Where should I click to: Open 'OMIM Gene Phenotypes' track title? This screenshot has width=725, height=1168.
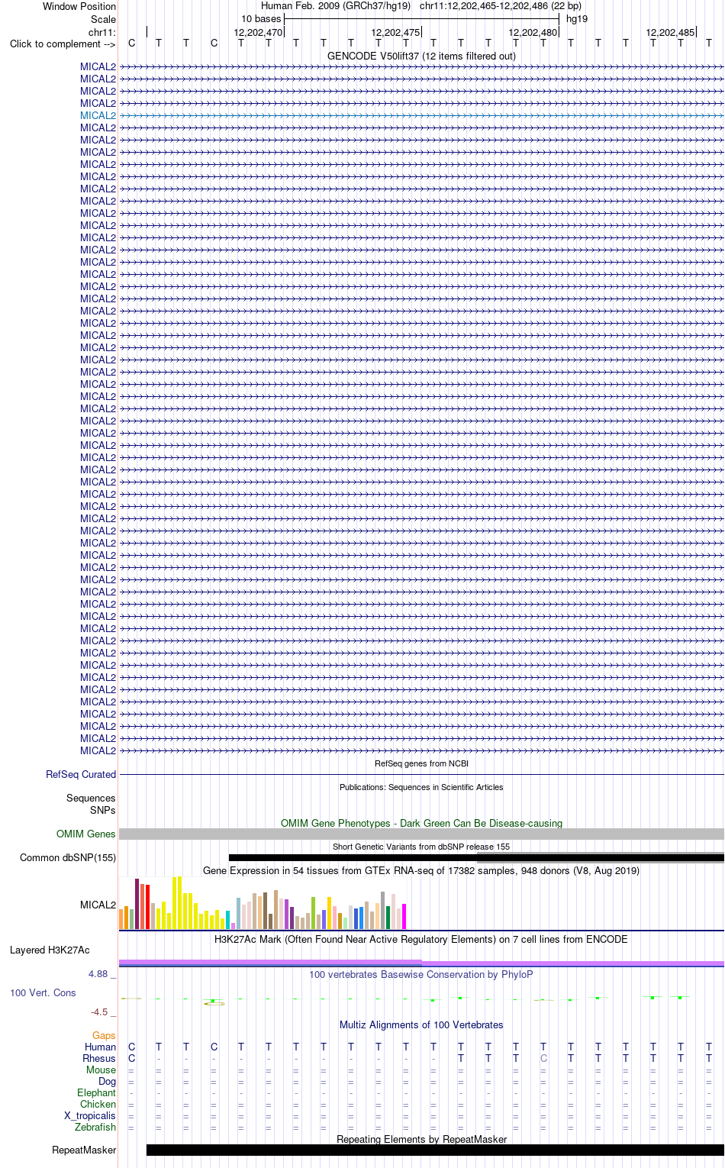point(421,823)
